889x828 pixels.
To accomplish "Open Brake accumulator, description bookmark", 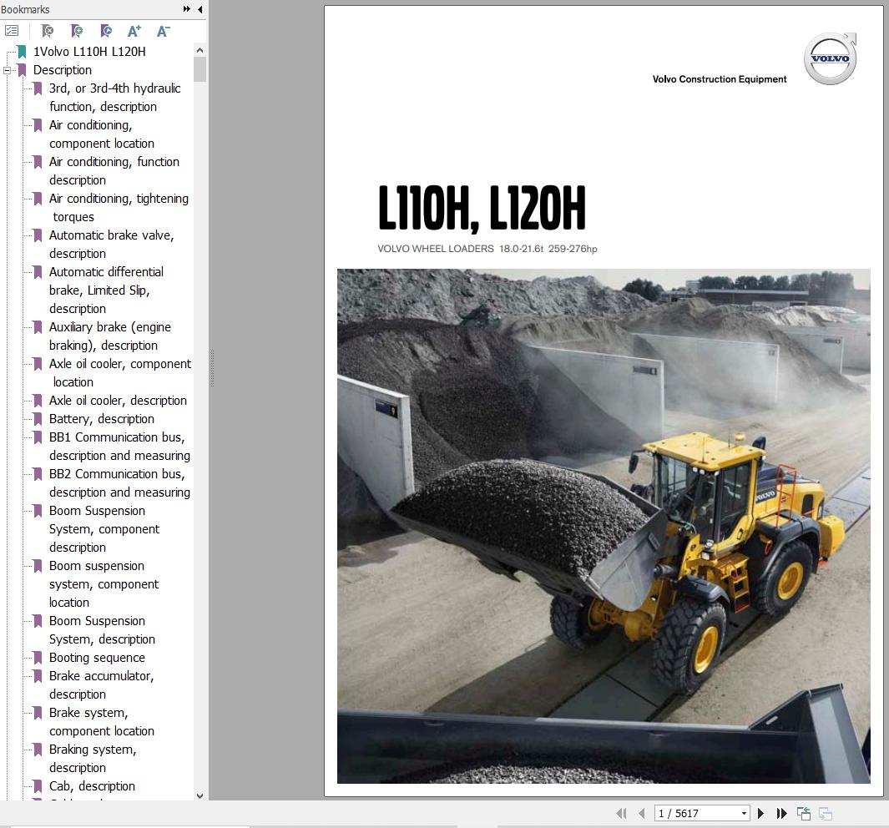I will pyautogui.click(x=102, y=684).
